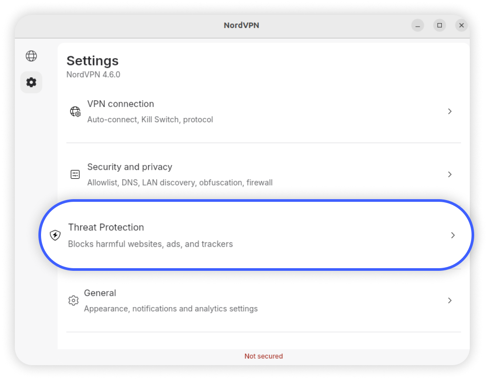
Task: Open Threat Protection via right chevron
Action: [x=453, y=235]
